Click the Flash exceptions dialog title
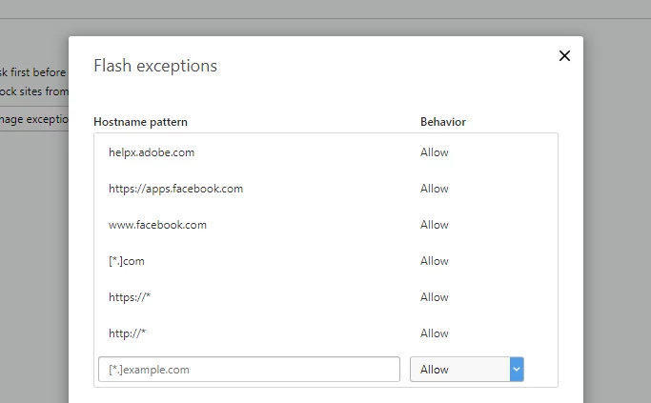 [155, 66]
